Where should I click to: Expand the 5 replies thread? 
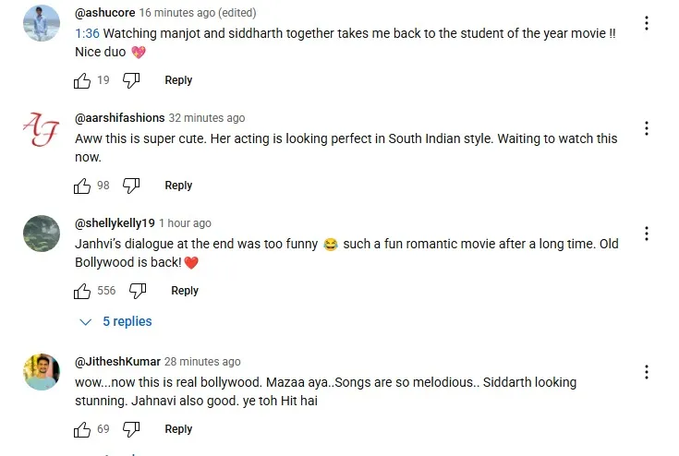click(115, 321)
